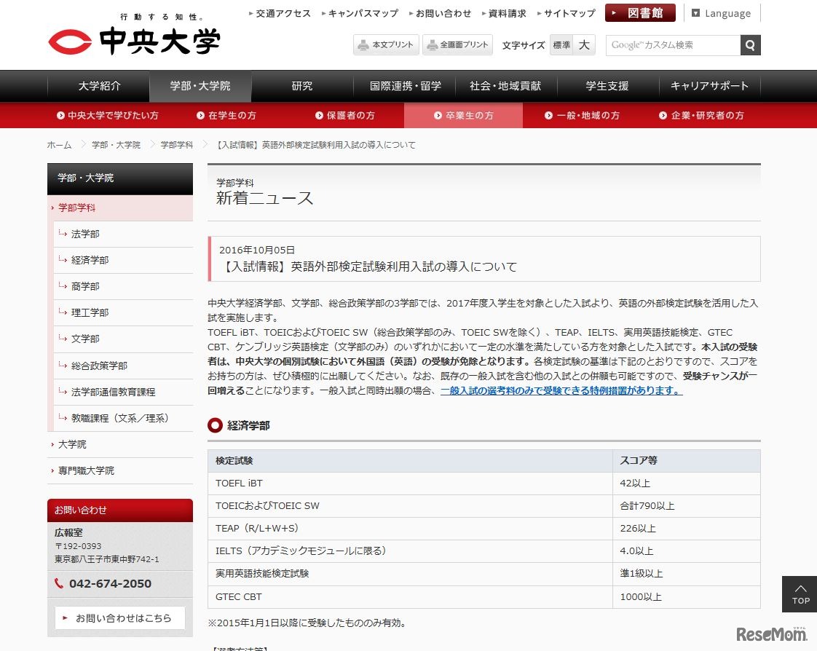Image resolution: width=817 pixels, height=651 pixels.
Task: Open the 経済学部 item in sidebar tree
Action: click(89, 260)
